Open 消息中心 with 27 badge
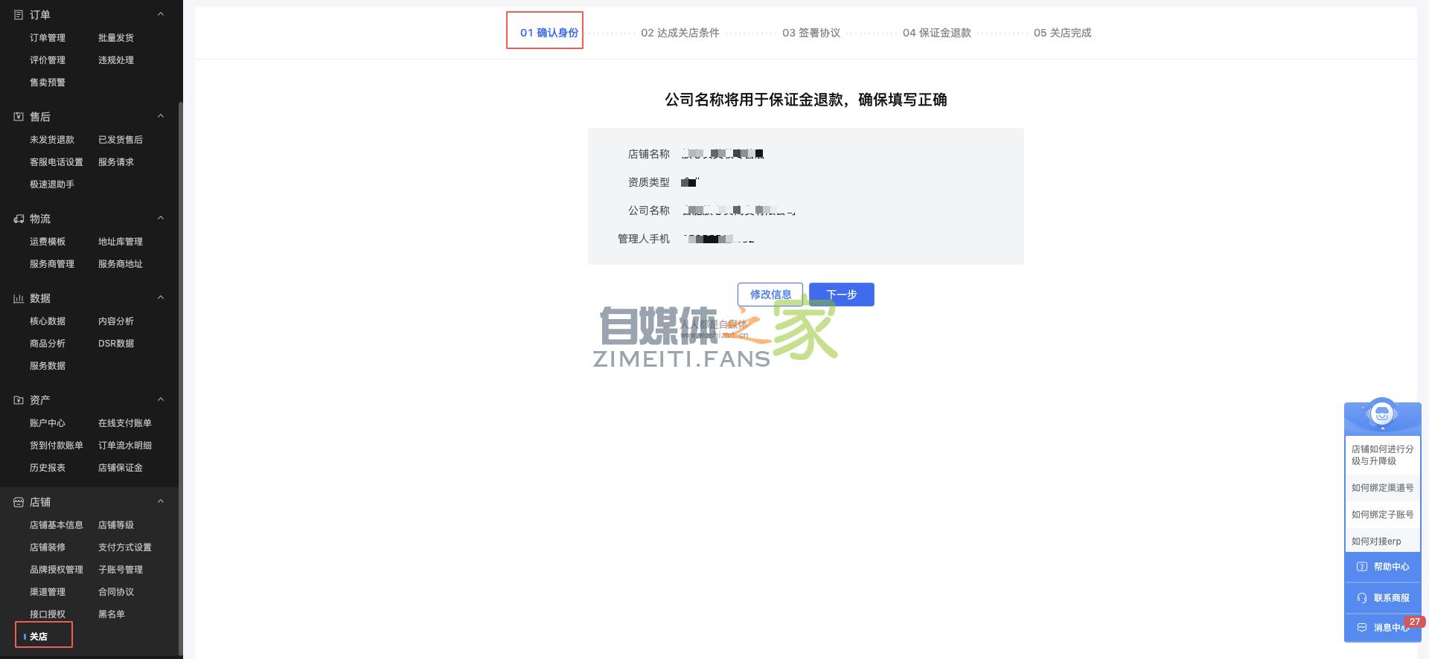Viewport: 1429px width, 659px height. click(1383, 628)
